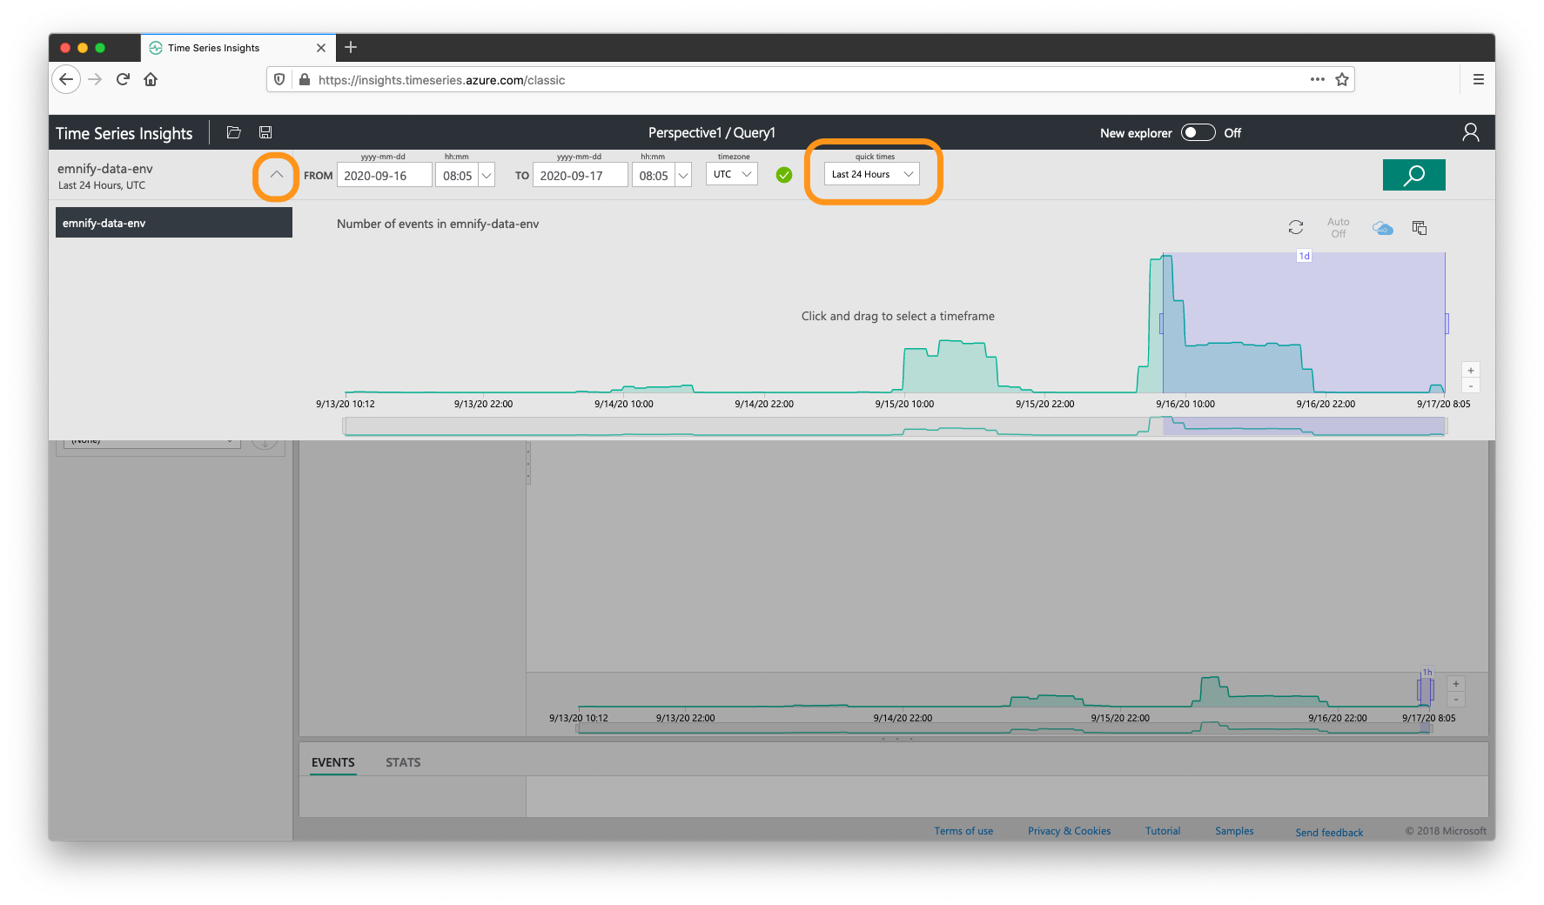Click right handle of selected timeframe

(x=1447, y=323)
